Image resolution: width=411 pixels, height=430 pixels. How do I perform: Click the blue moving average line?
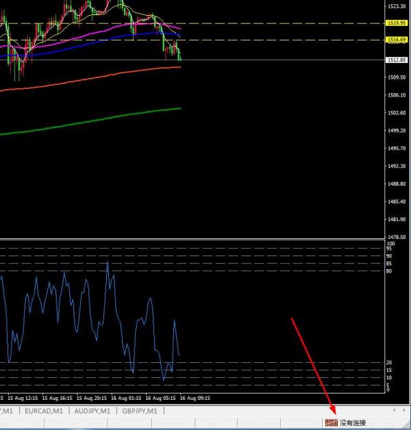103,40
